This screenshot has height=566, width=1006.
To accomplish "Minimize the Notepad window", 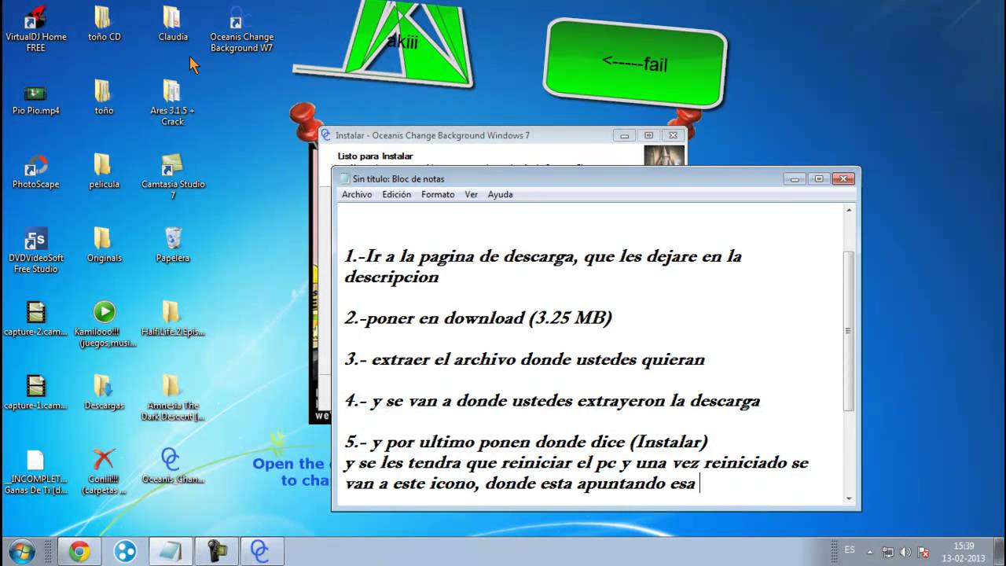I will 795,179.
